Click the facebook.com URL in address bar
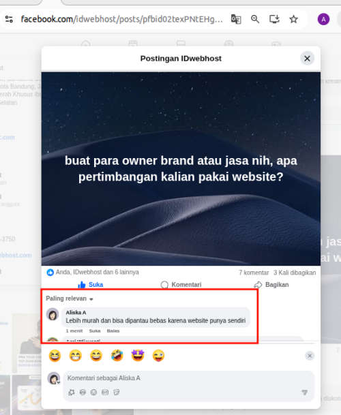Screen dimensions: 341x415 coord(121,19)
